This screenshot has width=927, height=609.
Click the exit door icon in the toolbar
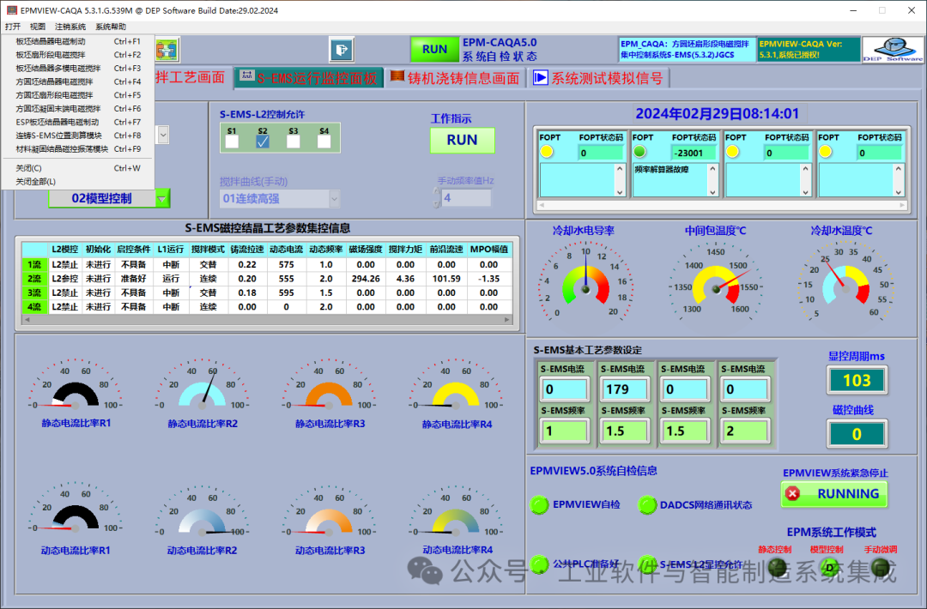point(341,50)
